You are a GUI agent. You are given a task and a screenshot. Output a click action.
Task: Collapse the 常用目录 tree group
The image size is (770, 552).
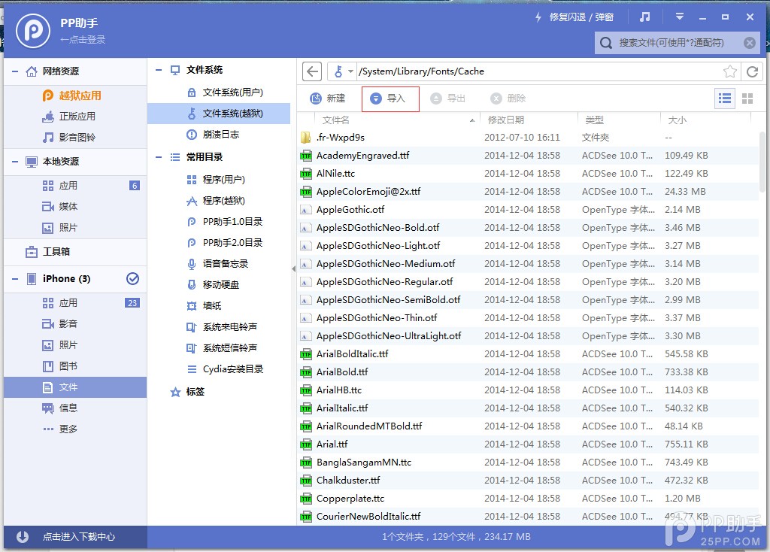pos(159,157)
